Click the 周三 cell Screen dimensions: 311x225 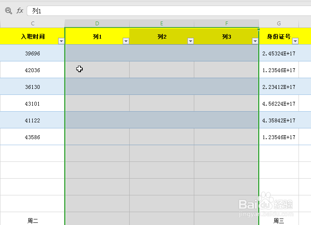279,221
